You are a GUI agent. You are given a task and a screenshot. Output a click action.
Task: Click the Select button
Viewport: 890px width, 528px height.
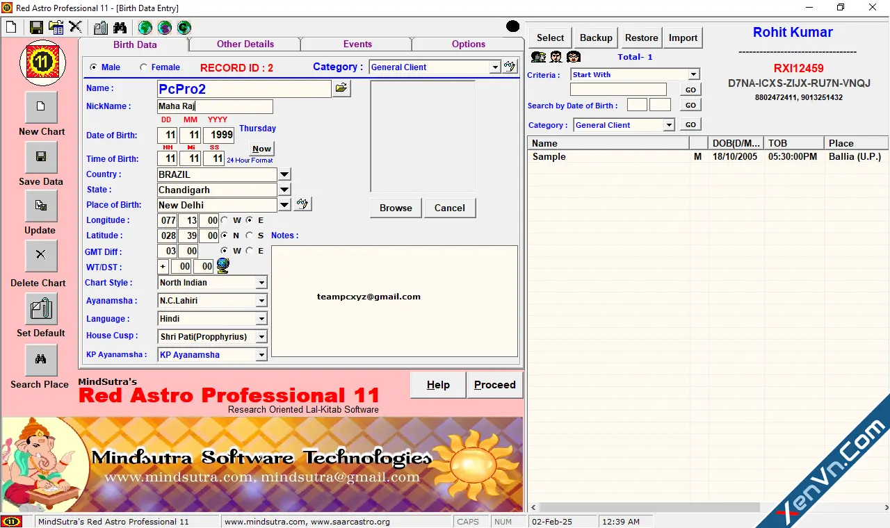point(551,38)
